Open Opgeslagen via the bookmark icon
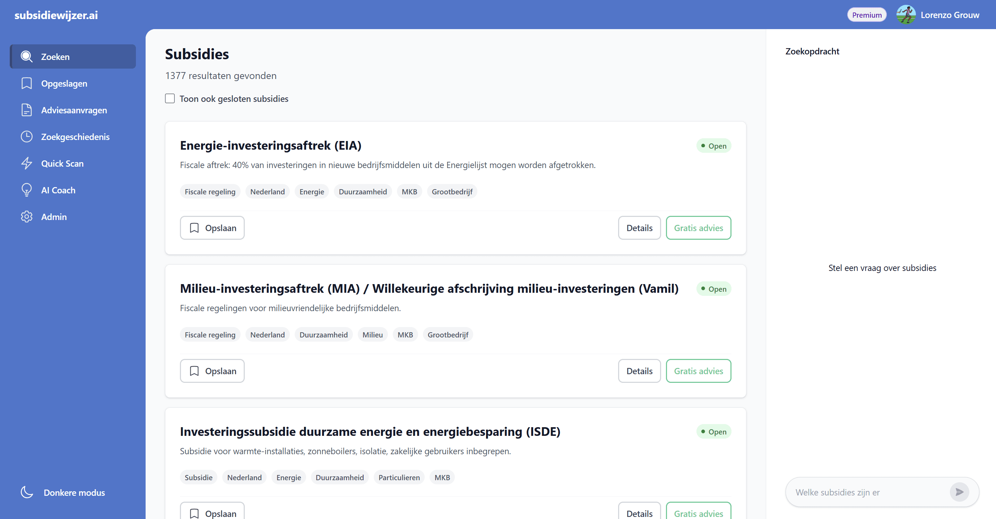This screenshot has width=996, height=519. coord(26,83)
